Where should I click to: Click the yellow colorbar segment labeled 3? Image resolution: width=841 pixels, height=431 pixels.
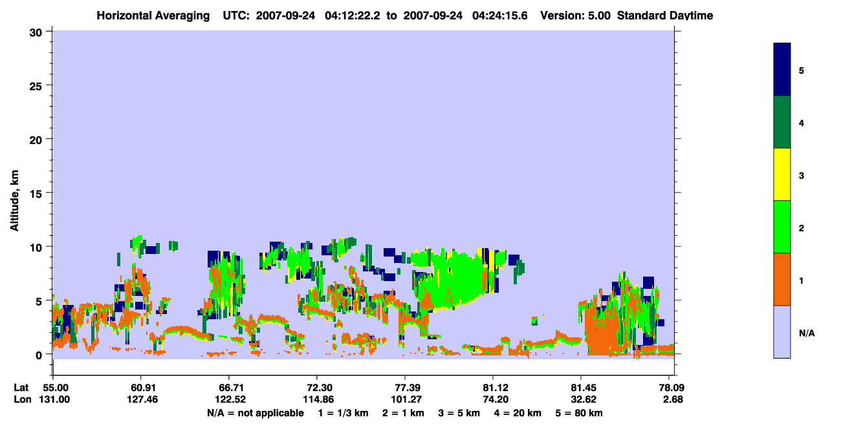coord(782,174)
